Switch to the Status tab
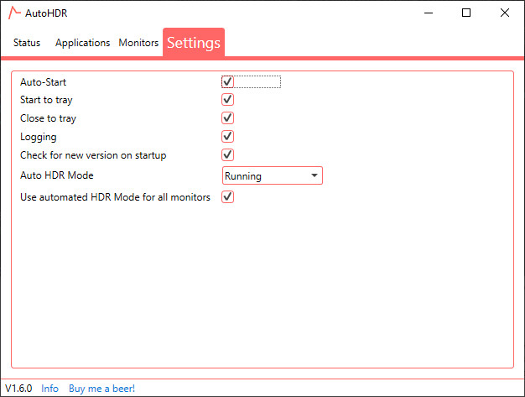 (x=27, y=43)
